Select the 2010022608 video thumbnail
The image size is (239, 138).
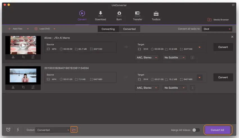point(23,75)
